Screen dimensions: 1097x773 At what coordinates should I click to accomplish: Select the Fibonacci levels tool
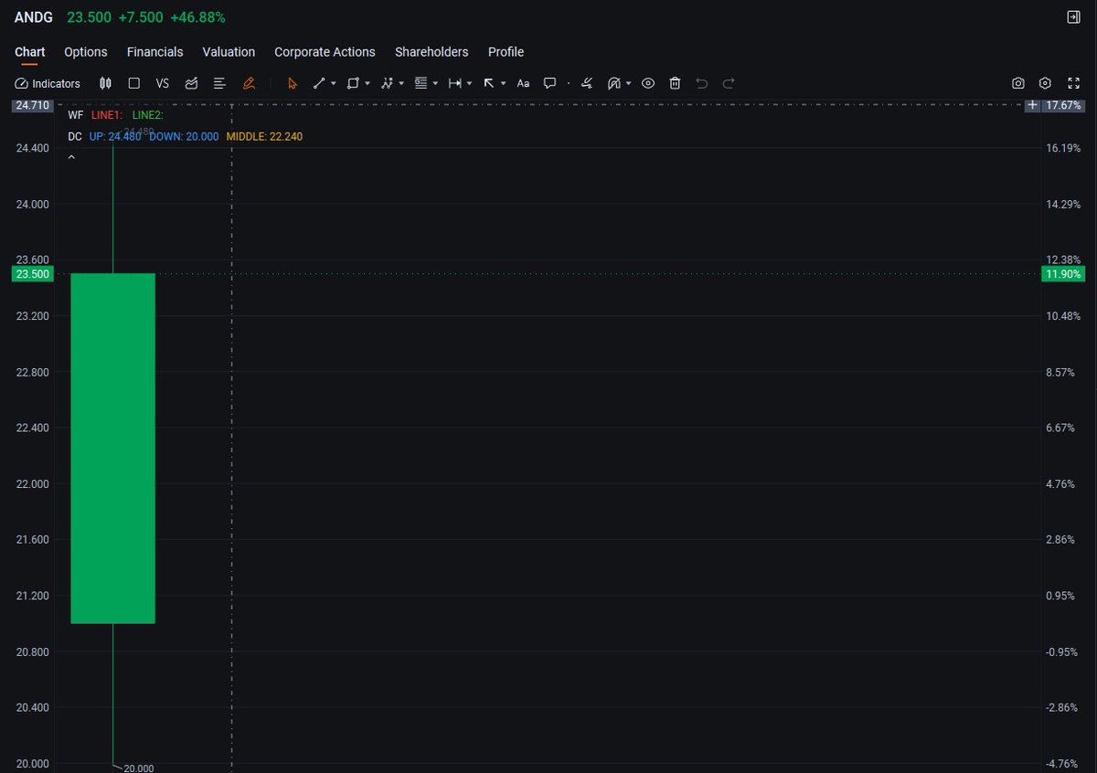[421, 83]
